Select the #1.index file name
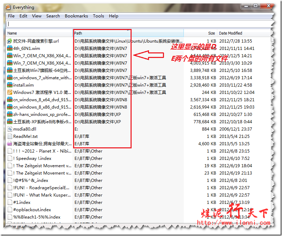 coord(22,202)
